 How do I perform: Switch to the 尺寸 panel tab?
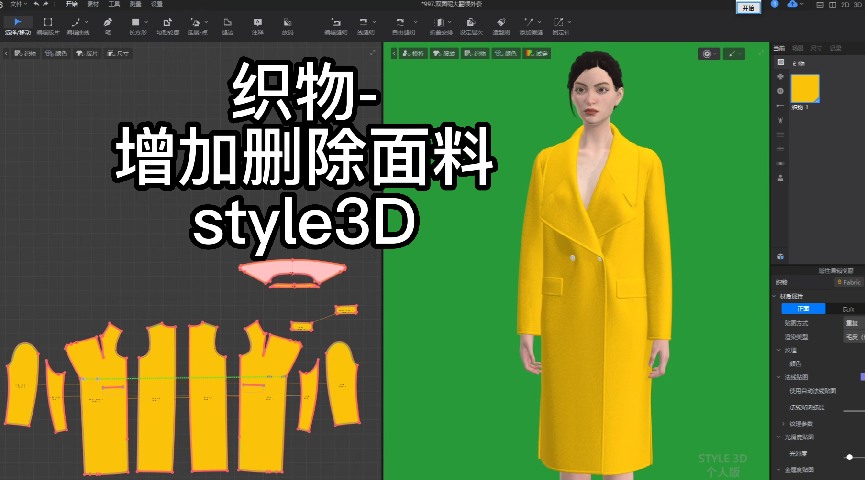click(x=816, y=48)
